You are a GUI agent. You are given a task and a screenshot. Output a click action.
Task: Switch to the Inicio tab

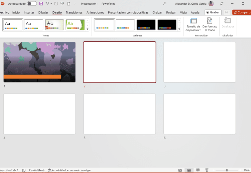pos(16,12)
